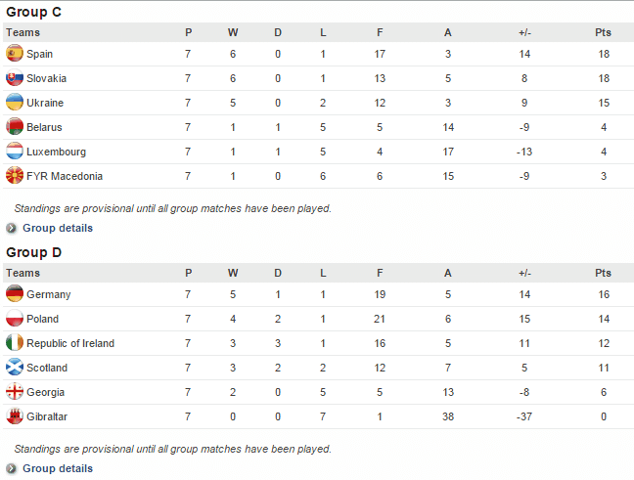
Task: Click the Scotland flag icon
Action: coord(15,368)
